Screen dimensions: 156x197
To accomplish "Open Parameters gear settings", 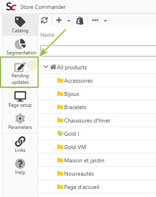I will tap(20, 122).
